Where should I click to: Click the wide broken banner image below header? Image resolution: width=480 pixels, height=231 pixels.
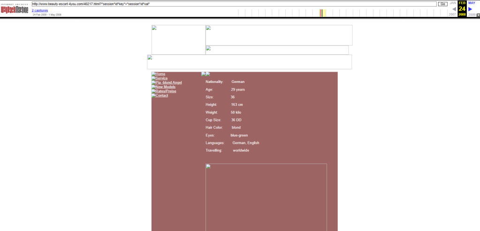tap(249, 62)
